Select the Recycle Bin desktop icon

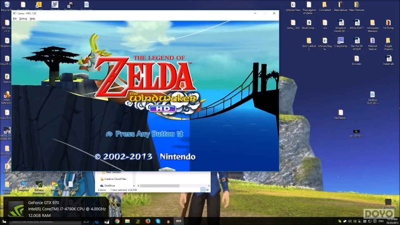(x=7, y=6)
